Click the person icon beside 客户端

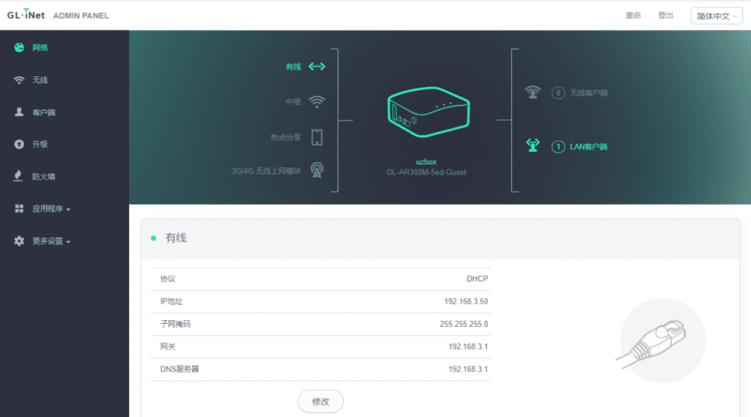(x=19, y=112)
